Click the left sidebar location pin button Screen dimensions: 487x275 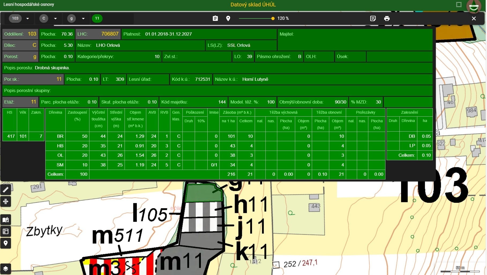[6, 243]
